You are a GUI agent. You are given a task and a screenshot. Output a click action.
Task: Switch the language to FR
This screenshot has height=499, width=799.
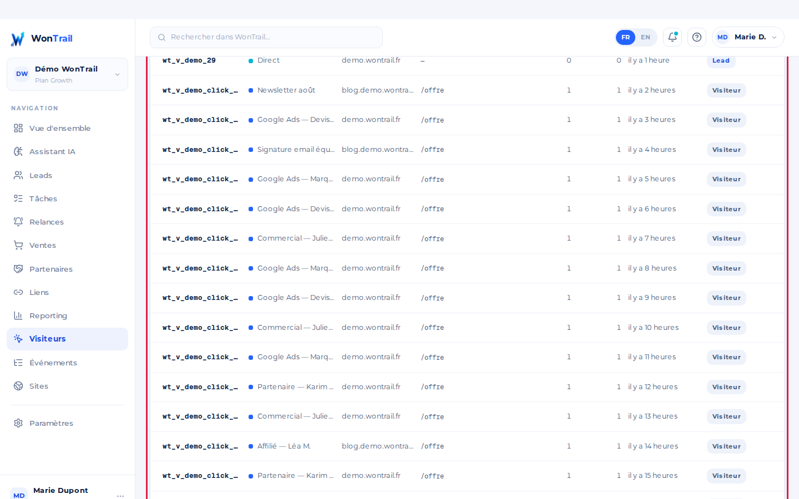(625, 37)
